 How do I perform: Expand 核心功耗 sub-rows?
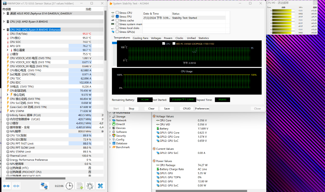coord(8,95)
